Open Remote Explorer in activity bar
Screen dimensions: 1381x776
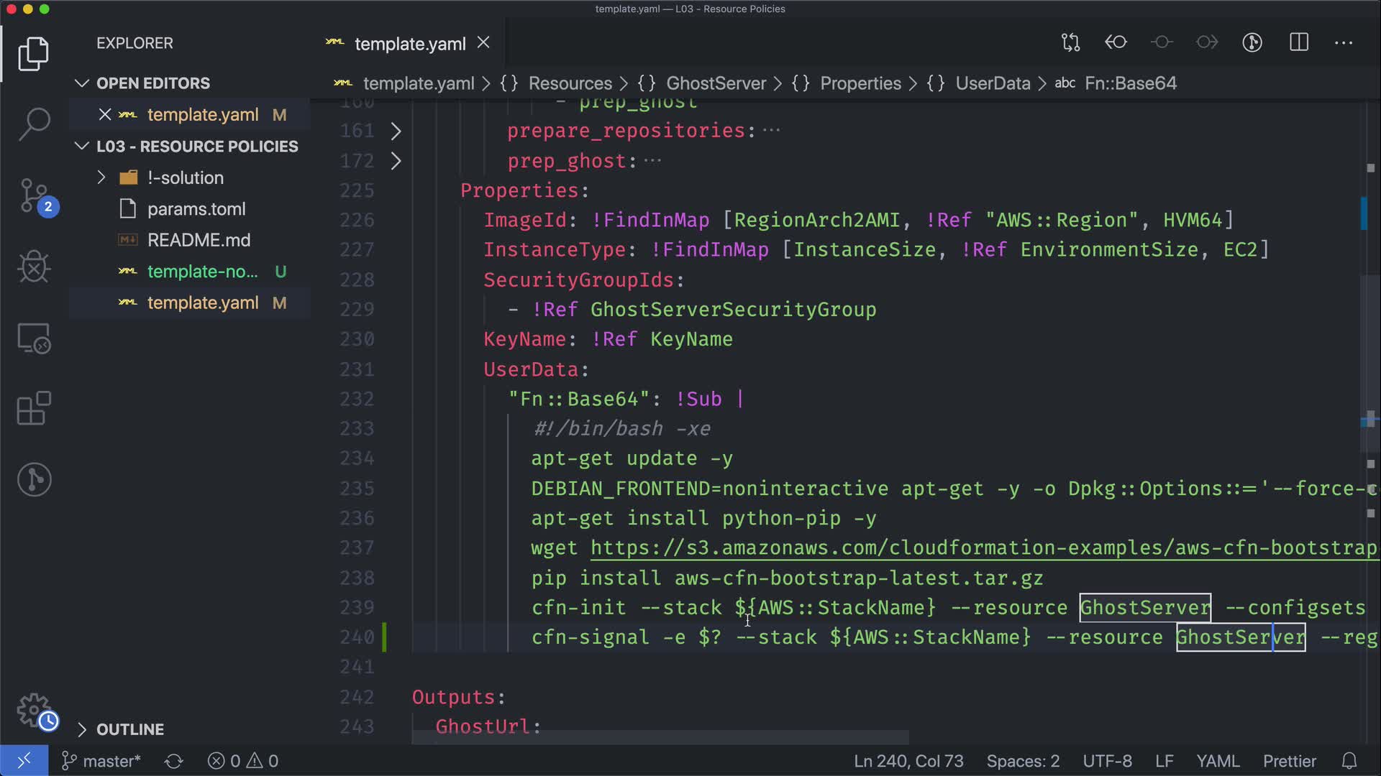click(34, 338)
